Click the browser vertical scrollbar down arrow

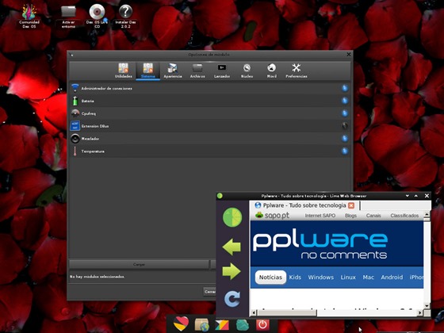[427, 305]
